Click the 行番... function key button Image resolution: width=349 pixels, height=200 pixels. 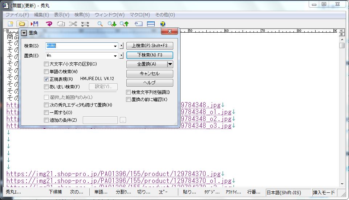pyautogui.click(x=254, y=192)
